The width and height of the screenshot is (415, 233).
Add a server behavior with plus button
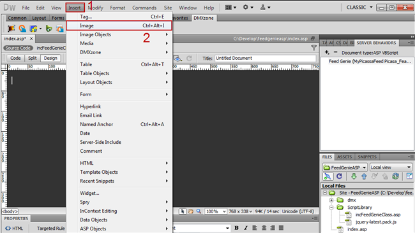click(x=327, y=52)
